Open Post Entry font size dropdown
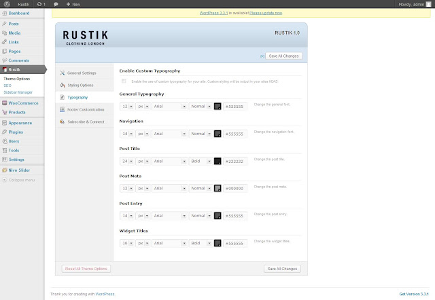Screen dimensions: 435x300 [x=127, y=216]
